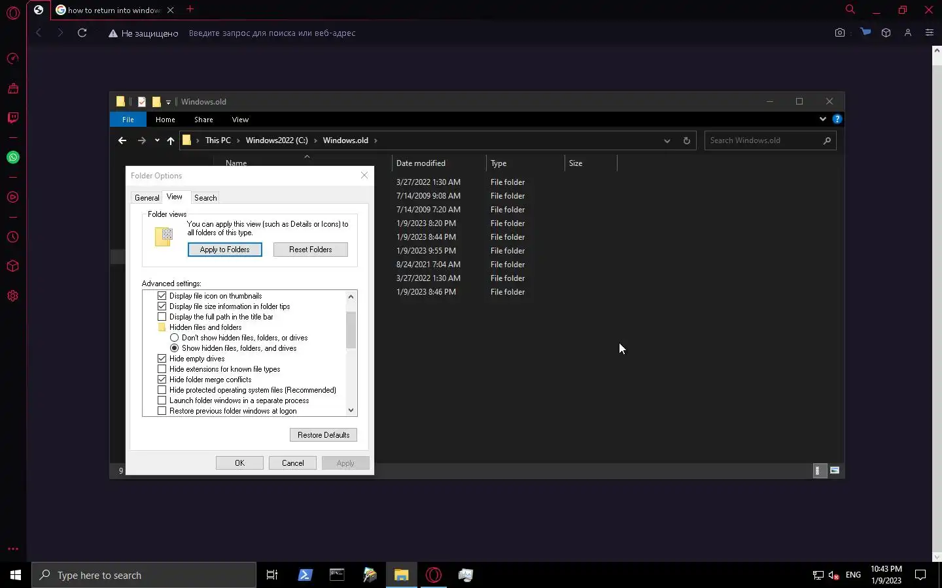Screen dimensions: 942x588
Task: Click the search icon in tab bar
Action: (850, 9)
